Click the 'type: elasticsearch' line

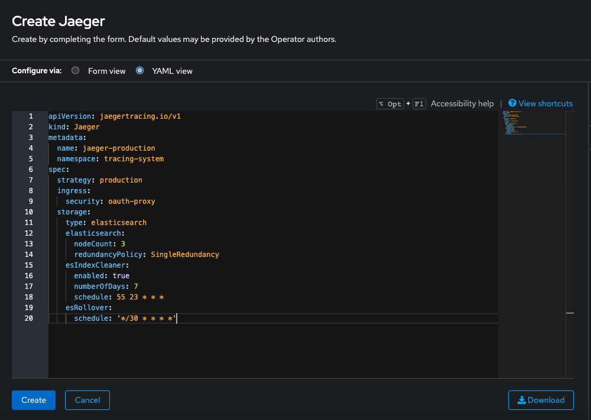point(106,223)
